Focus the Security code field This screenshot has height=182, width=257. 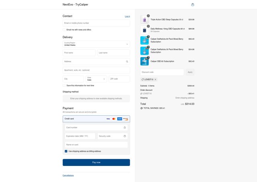click(112, 136)
